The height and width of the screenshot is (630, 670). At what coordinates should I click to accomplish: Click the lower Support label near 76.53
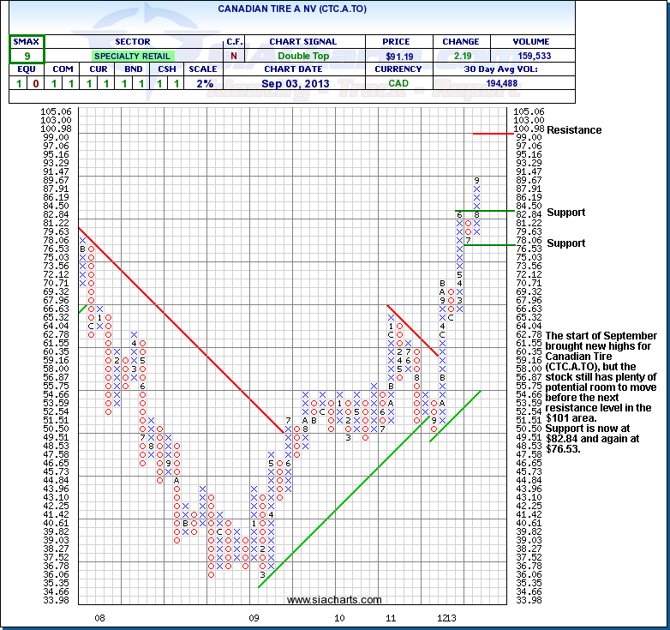[x=565, y=243]
